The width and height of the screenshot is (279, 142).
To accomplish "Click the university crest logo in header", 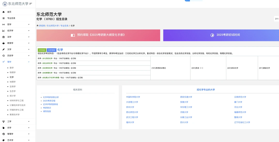I will (x=5, y=4).
